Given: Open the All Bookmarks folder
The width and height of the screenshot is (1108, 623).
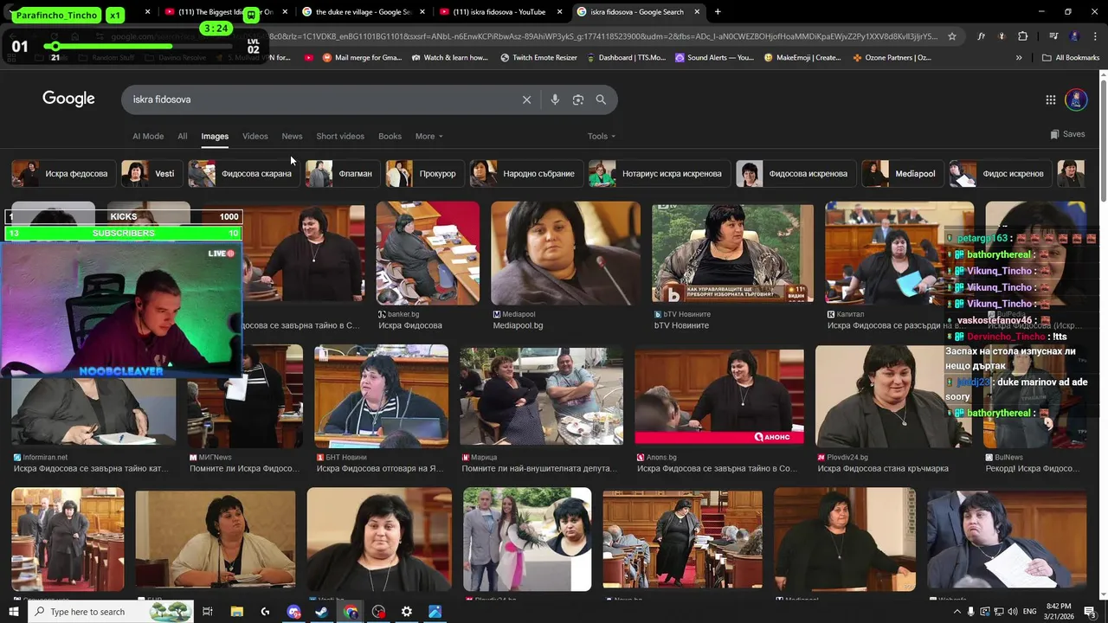Looking at the screenshot, I should coord(1071,58).
